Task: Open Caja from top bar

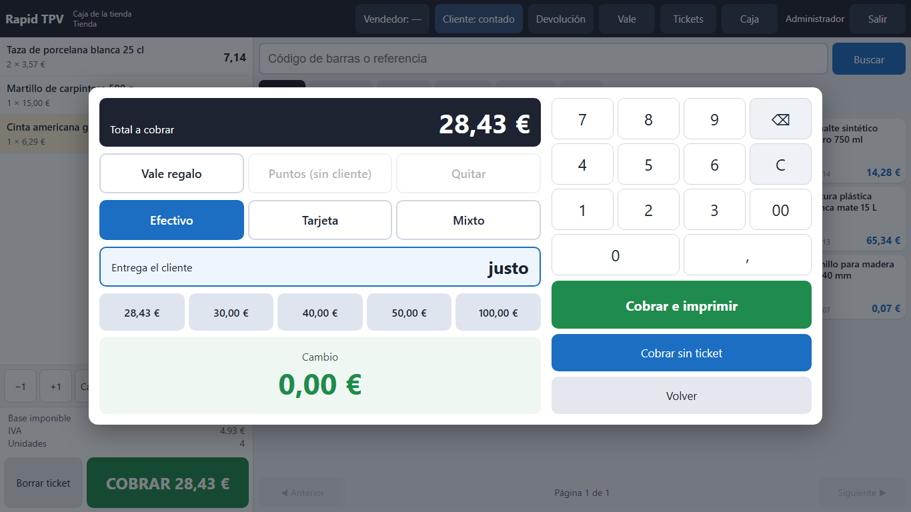Action: 750,19
